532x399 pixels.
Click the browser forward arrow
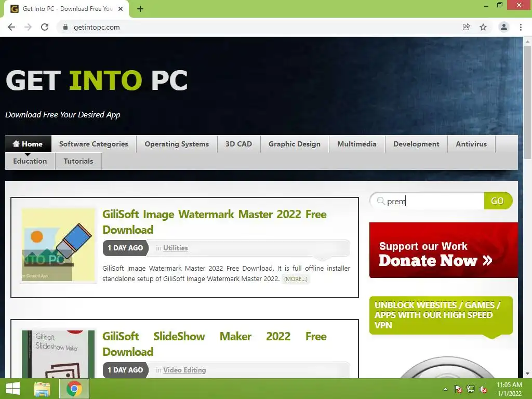(28, 27)
